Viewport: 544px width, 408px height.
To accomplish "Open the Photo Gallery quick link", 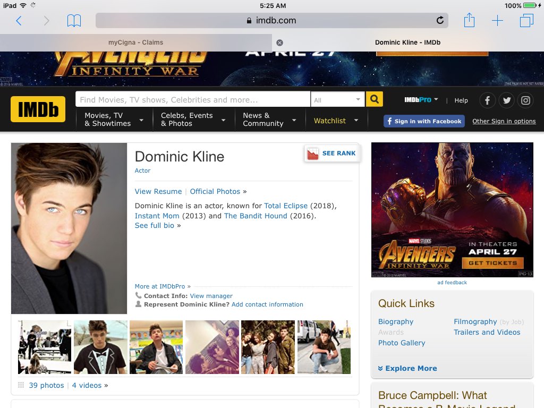I will pyautogui.click(x=402, y=343).
